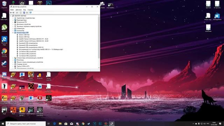Expand the Дисковые устройства category
Image resolution: width=224 pixels, height=126 pixels.
(13, 24)
